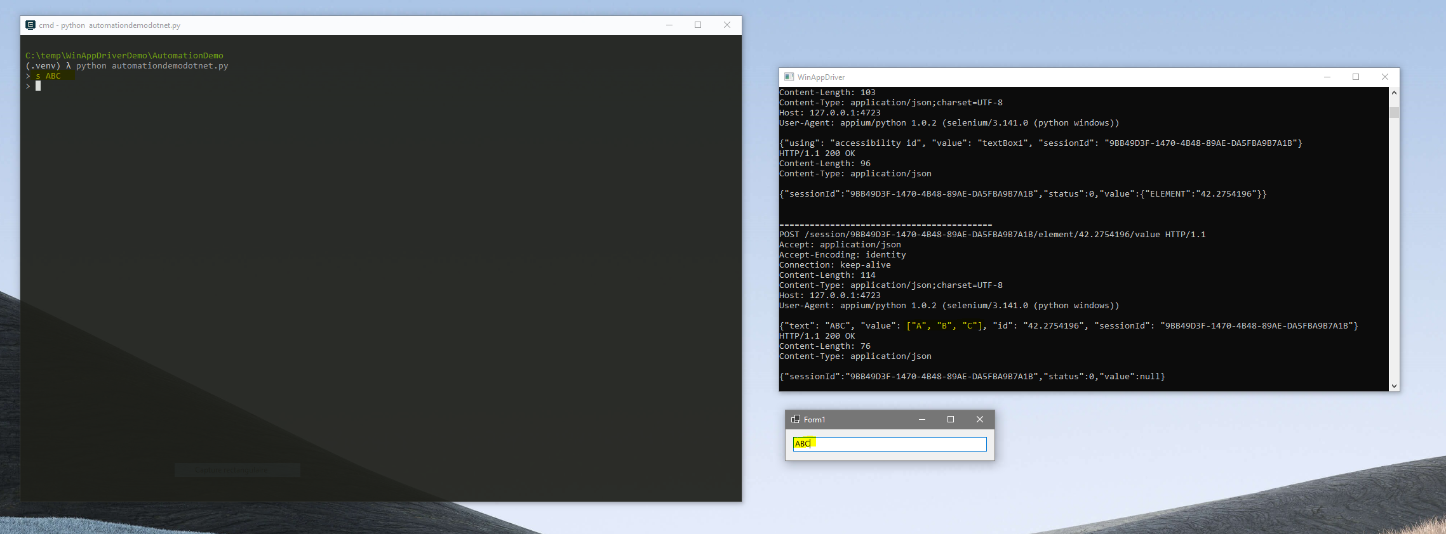
Task: Close the Form1 window
Action: 979,419
